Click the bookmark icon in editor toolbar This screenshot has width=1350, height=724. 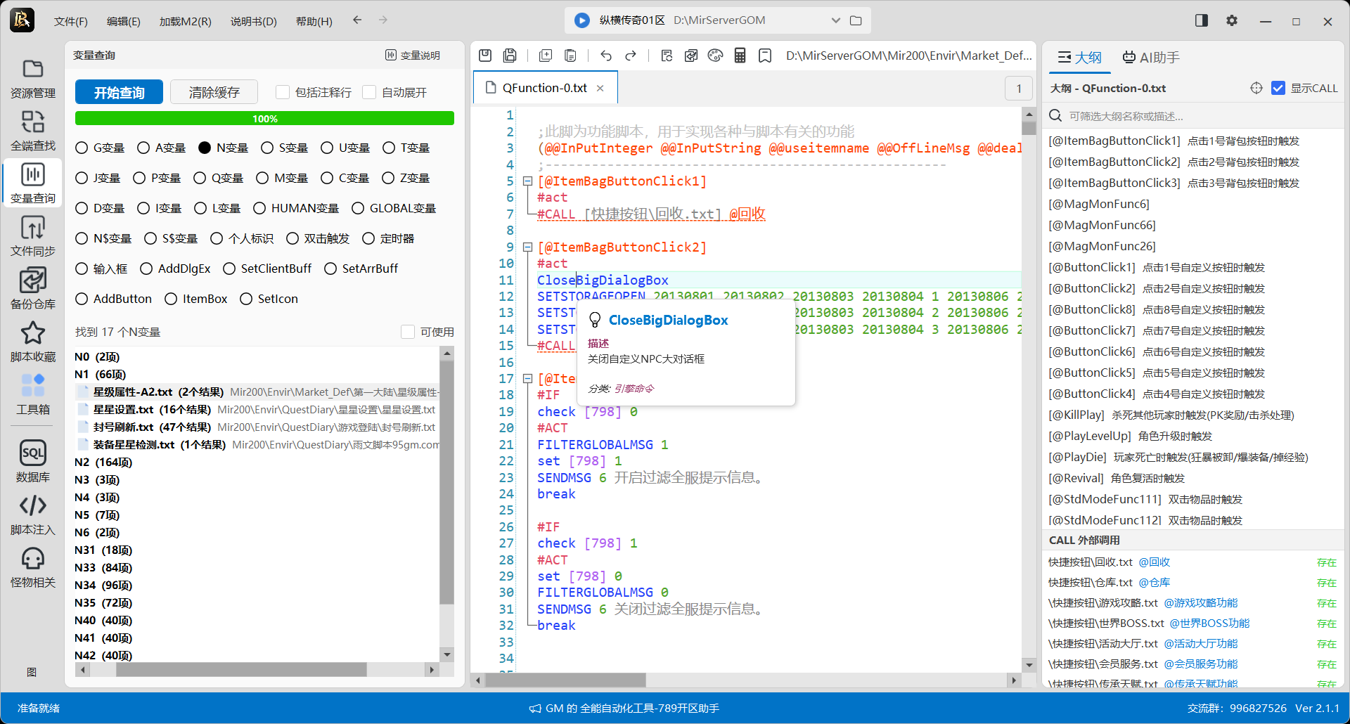(765, 56)
